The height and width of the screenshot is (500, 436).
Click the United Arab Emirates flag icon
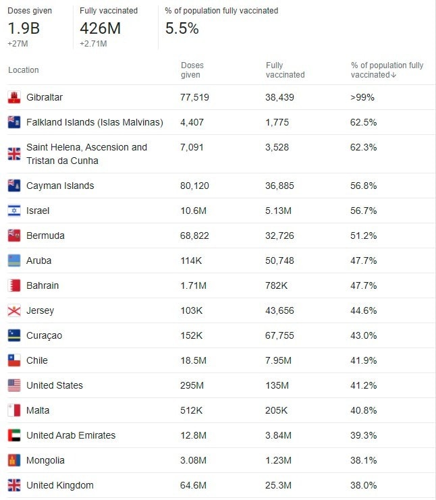click(14, 435)
